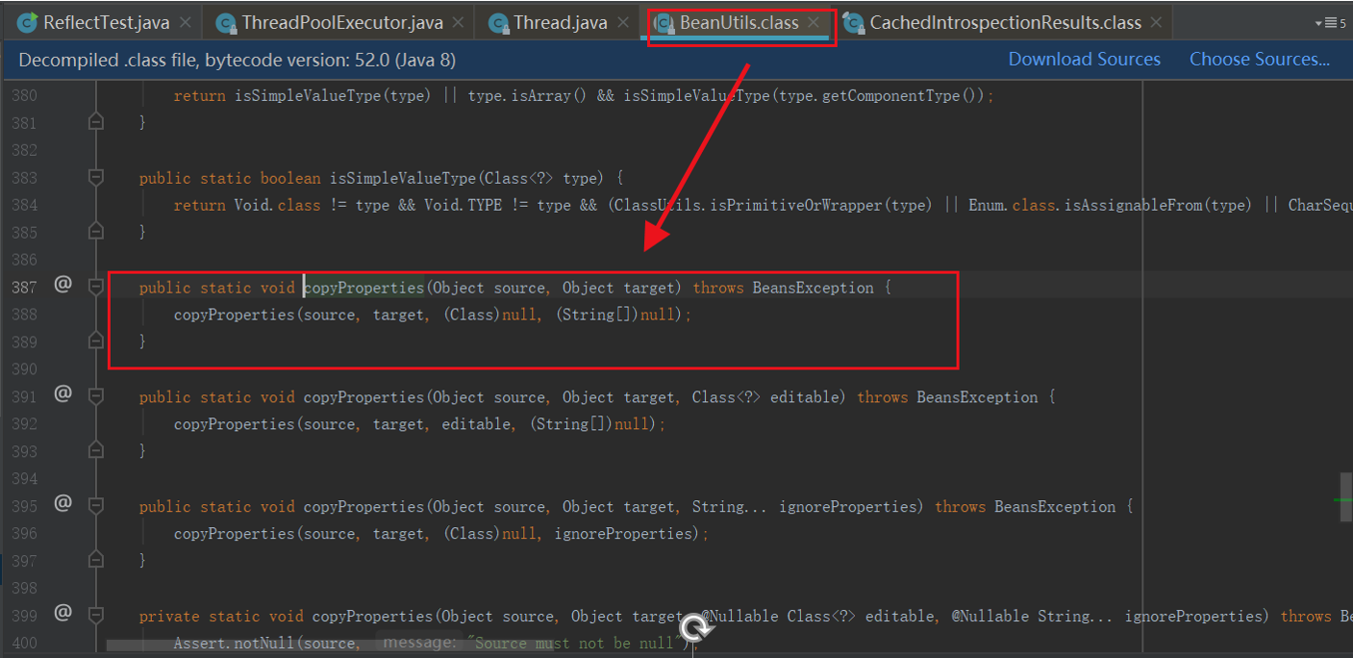Click the ReflectTest.java file type icon
The width and height of the screenshot is (1353, 658).
click(27, 22)
